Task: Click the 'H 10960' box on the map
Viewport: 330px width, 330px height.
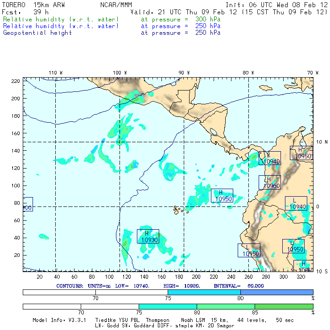Action: 270,182
